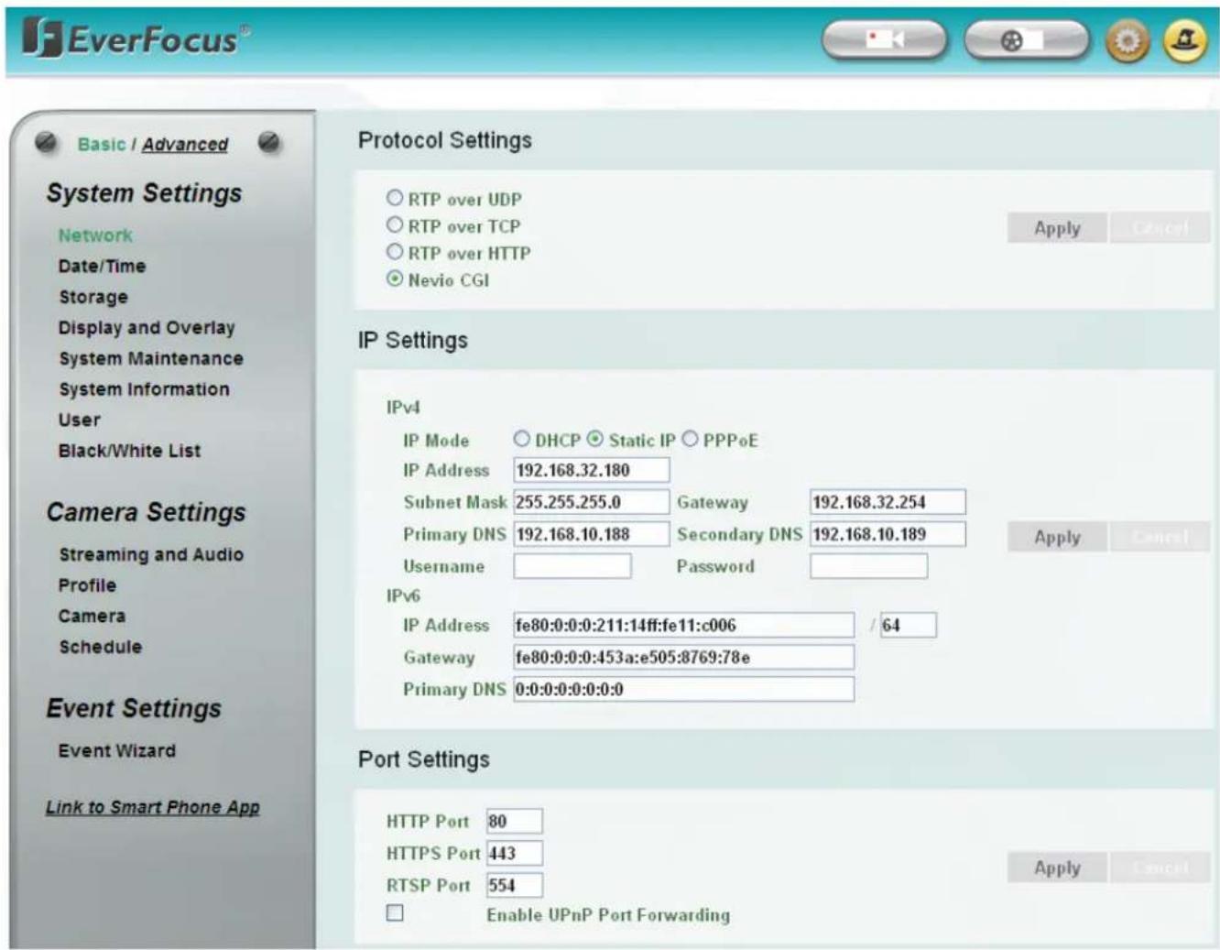Click the IPv4 Gateway field
Screen dimensions: 1220x950
click(x=888, y=502)
